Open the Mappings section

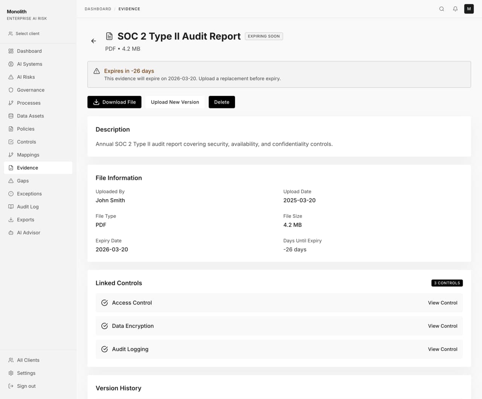pos(28,155)
